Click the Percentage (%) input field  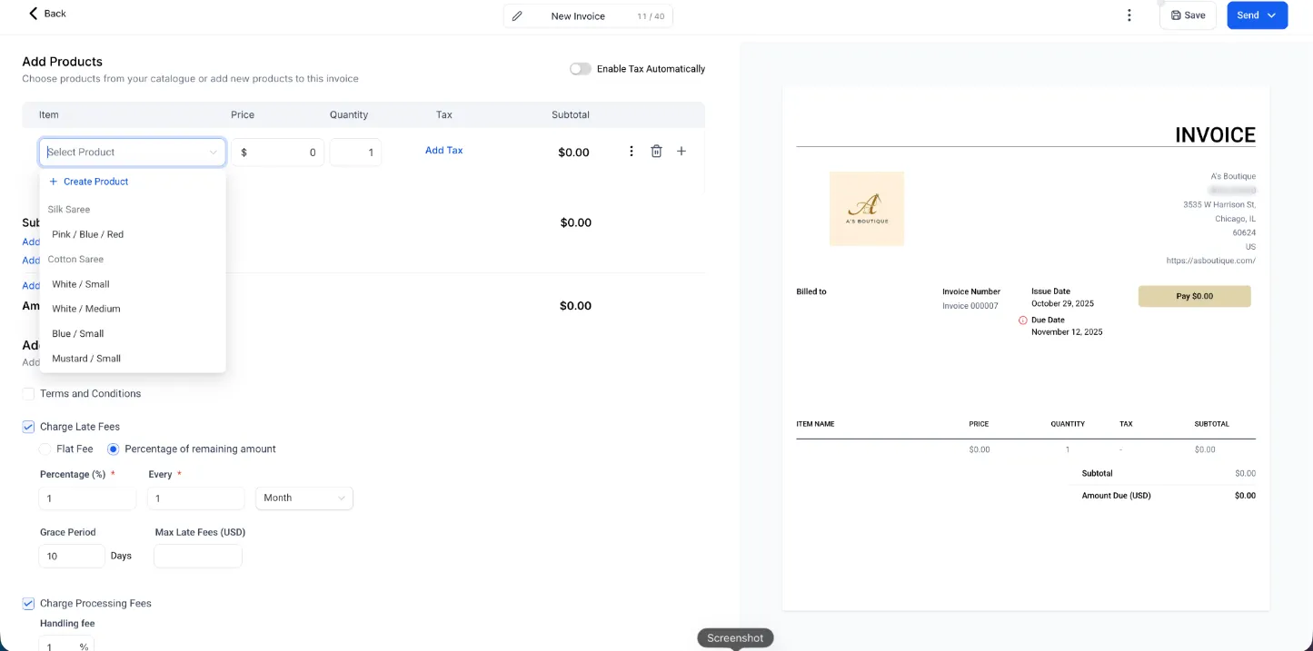(x=87, y=498)
